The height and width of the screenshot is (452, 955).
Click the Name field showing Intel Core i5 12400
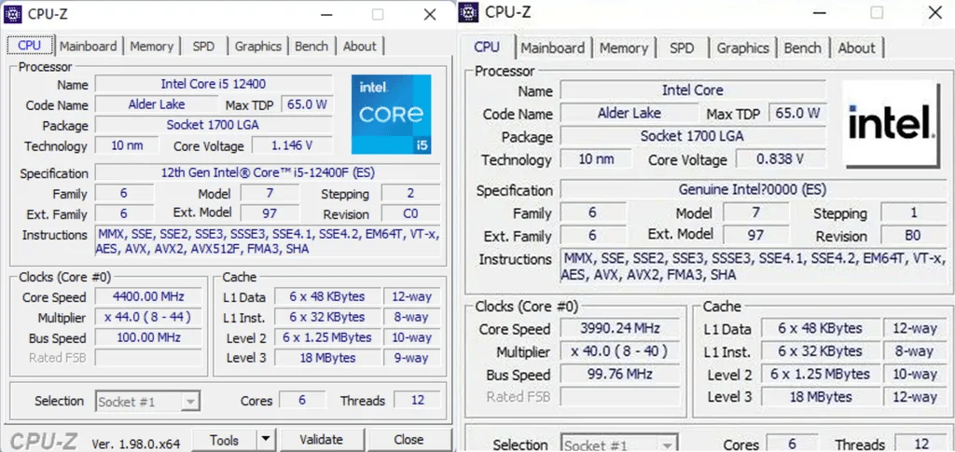[x=214, y=85]
